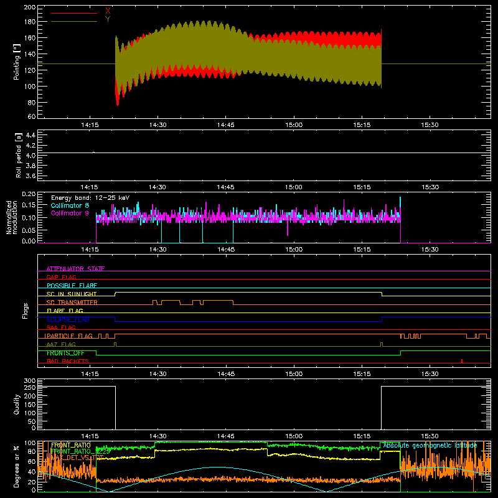The height and width of the screenshot is (498, 498).
Task: Click the '200' tick on Pointing axis
Action: click(29, 7)
